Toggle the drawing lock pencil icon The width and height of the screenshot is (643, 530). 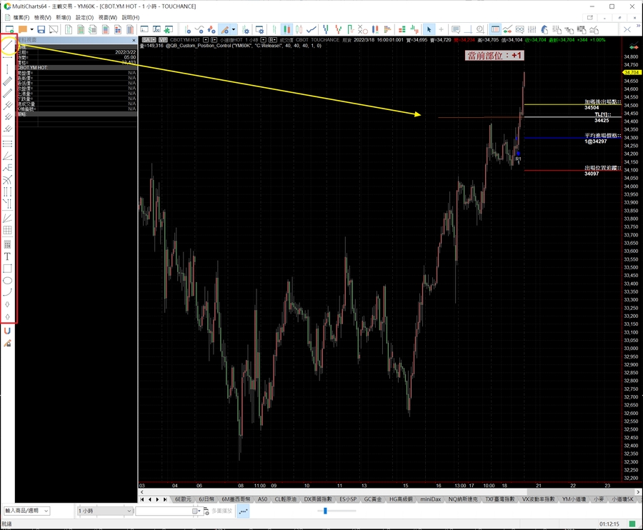8,344
